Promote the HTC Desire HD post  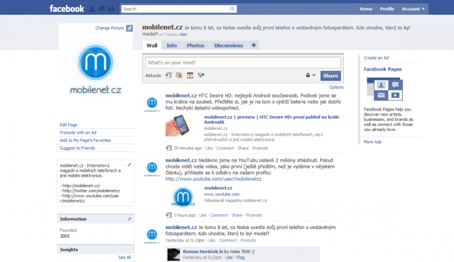260,148
